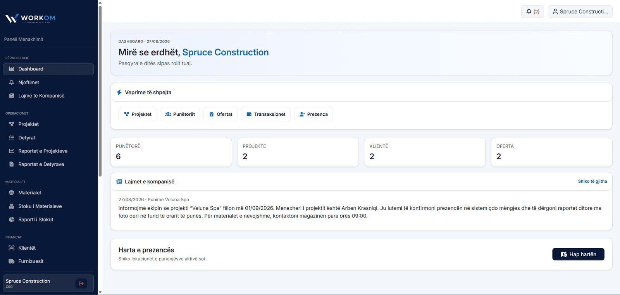Click the Punëtorët quick action button
The width and height of the screenshot is (620, 295).
[180, 114]
